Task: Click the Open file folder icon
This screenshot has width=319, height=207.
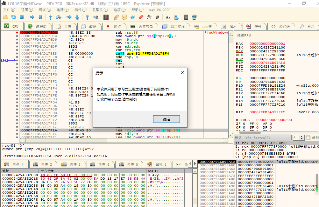Action: click(5, 17)
